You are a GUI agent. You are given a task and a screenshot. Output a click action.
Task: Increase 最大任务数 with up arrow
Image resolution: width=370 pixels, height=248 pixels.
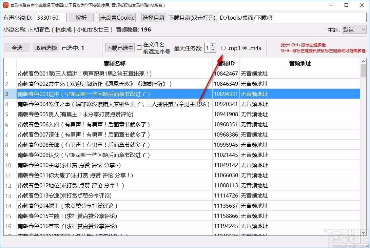[x=213, y=46]
